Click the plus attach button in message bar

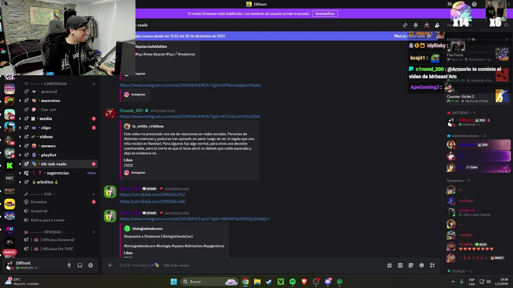[110, 265]
